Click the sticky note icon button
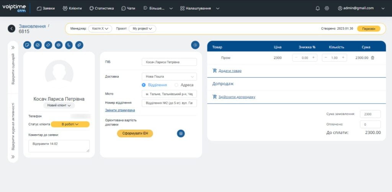392x192 pixels. pyautogui.click(x=27, y=45)
